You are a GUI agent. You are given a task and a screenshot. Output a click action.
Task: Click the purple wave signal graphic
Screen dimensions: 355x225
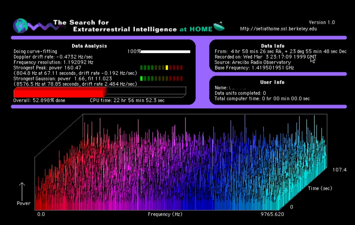click(x=42, y=27)
